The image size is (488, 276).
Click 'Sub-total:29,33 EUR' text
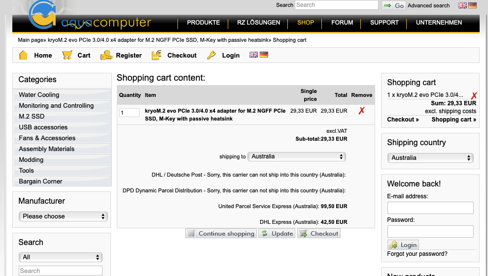pyautogui.click(x=321, y=139)
